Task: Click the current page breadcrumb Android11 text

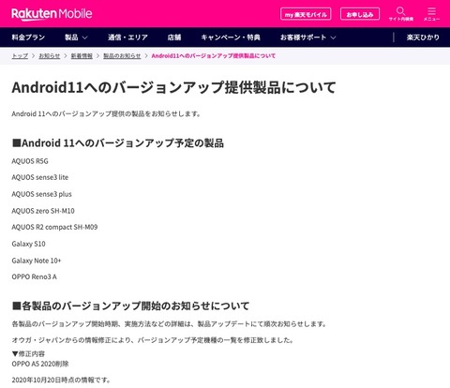Action: 214,56
